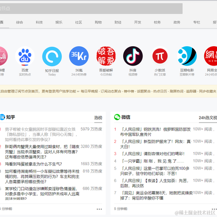217x217 pixels.
Task: Open WeChat article 新型防护服来了
Action: [155, 144]
